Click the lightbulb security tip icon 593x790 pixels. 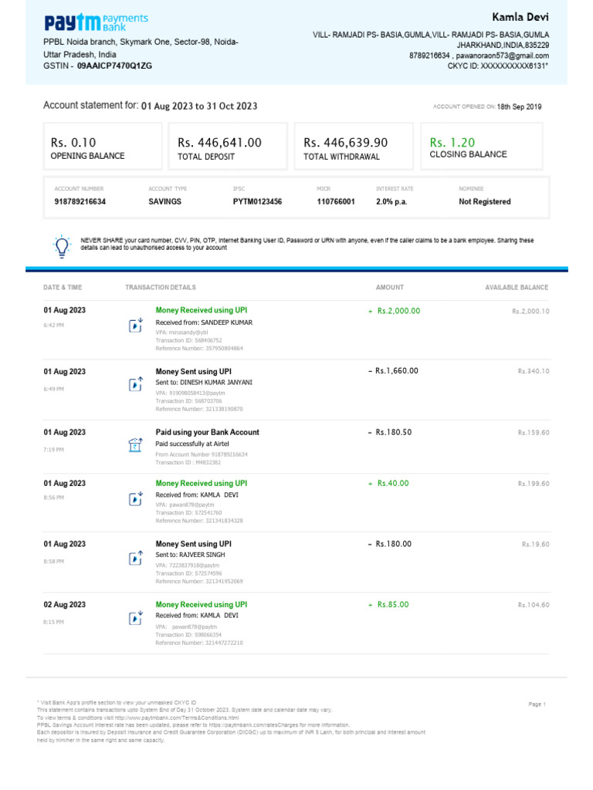(x=61, y=246)
